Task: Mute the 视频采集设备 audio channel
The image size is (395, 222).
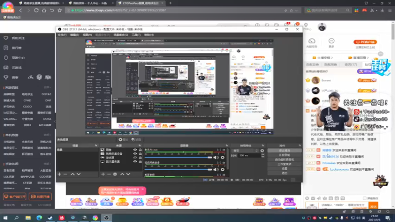Action: point(216,170)
